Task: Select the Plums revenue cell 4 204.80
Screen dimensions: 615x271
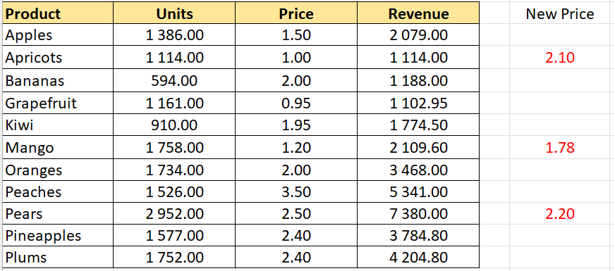Action: pyautogui.click(x=418, y=258)
